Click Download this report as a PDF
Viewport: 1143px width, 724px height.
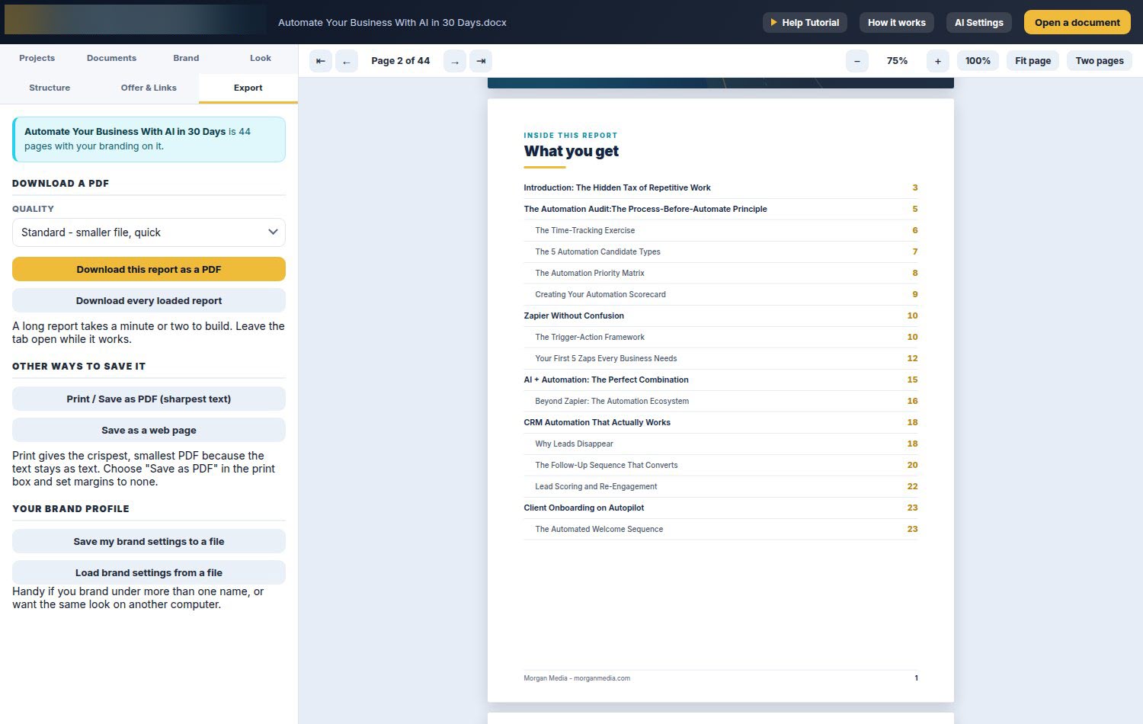tap(149, 269)
